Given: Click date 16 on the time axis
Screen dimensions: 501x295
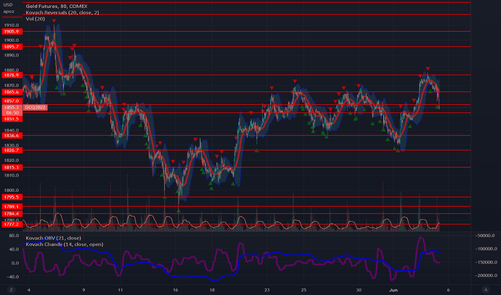Looking at the screenshot, I should 175,290.
